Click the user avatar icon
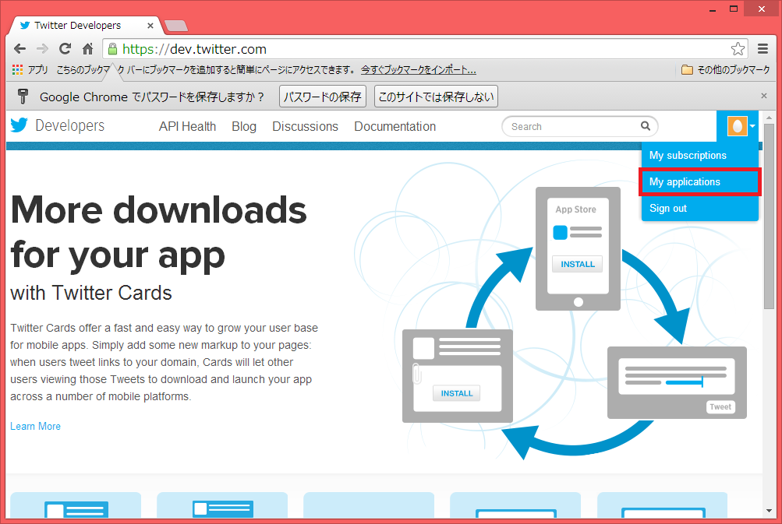782x524 pixels. (x=737, y=126)
